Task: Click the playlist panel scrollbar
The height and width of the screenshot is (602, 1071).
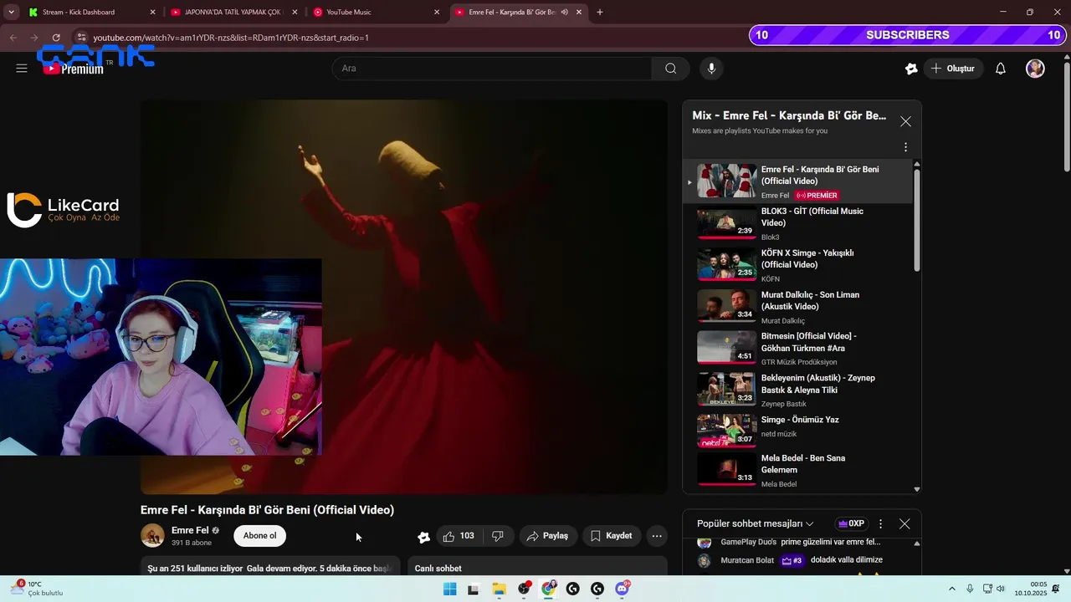Action: point(917,222)
